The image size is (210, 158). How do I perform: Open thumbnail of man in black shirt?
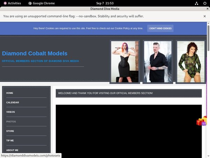tap(157, 62)
